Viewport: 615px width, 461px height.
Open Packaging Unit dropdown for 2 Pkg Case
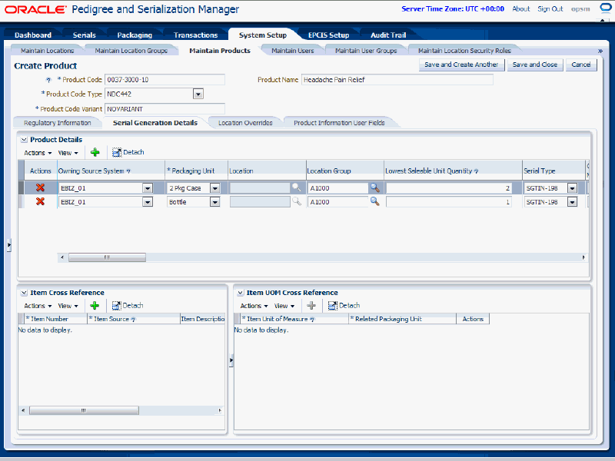pos(215,188)
